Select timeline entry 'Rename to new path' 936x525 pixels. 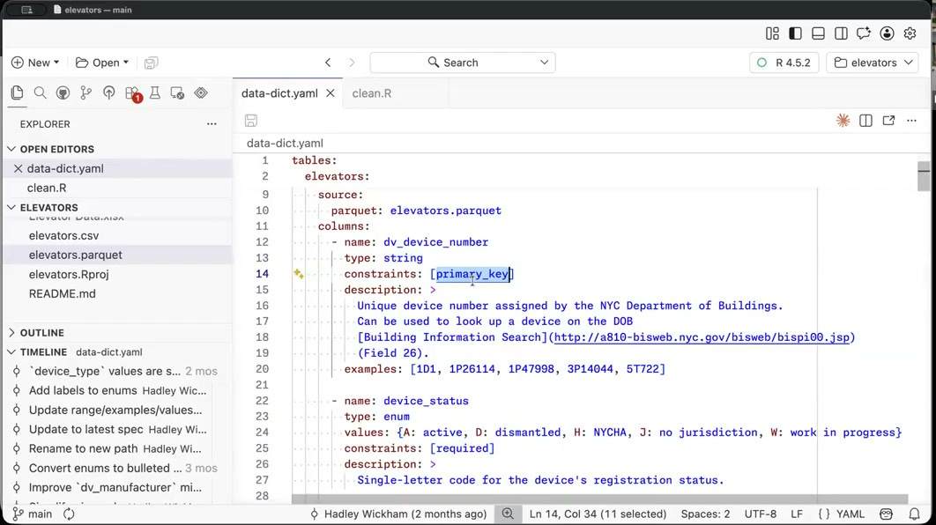pos(84,448)
